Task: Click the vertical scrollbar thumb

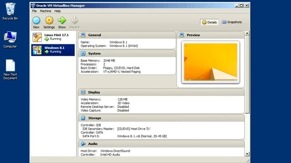Action: pos(247,74)
